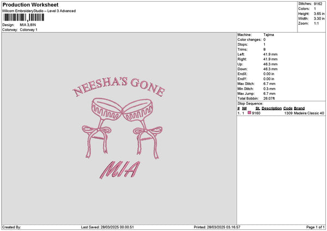Click the barcode under the header
The height and width of the screenshot is (231, 327).
pos(24,17)
